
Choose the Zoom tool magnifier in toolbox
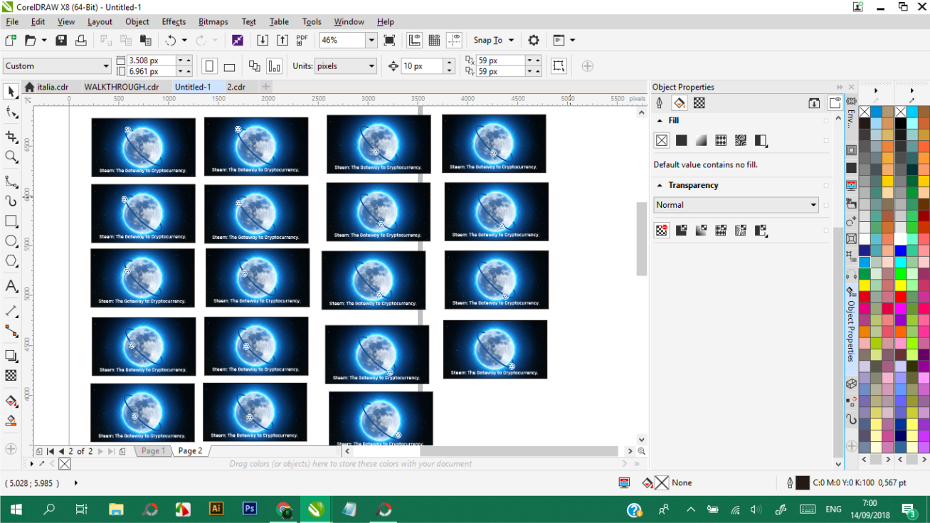[x=11, y=157]
